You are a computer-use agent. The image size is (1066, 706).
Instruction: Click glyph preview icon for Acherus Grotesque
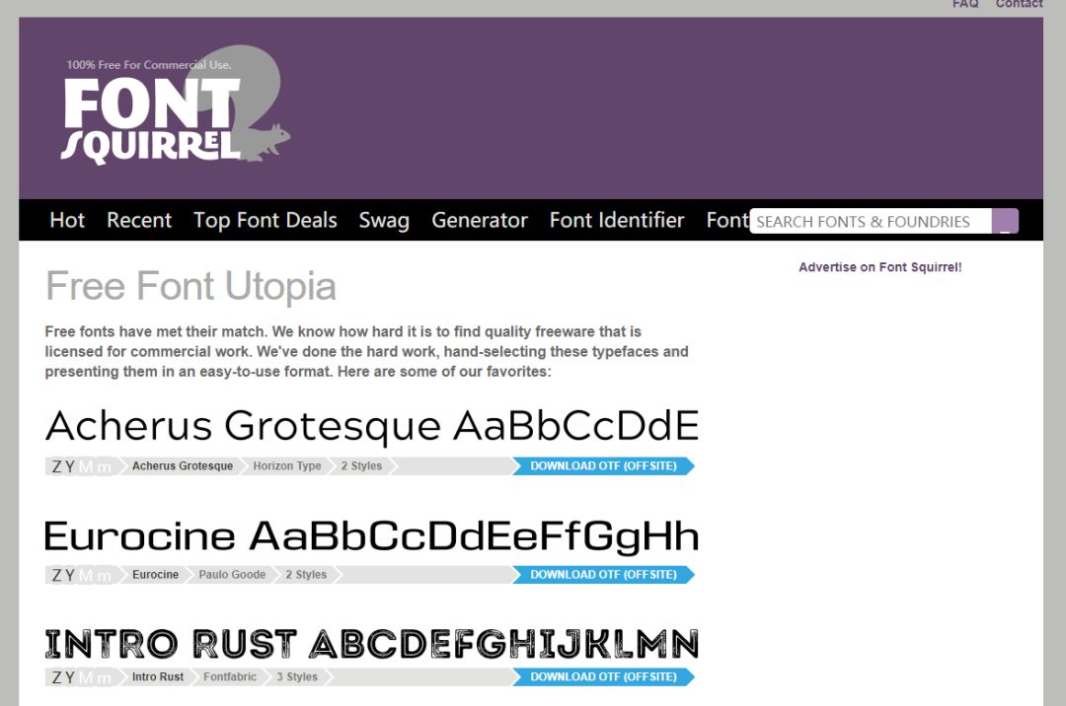click(82, 466)
